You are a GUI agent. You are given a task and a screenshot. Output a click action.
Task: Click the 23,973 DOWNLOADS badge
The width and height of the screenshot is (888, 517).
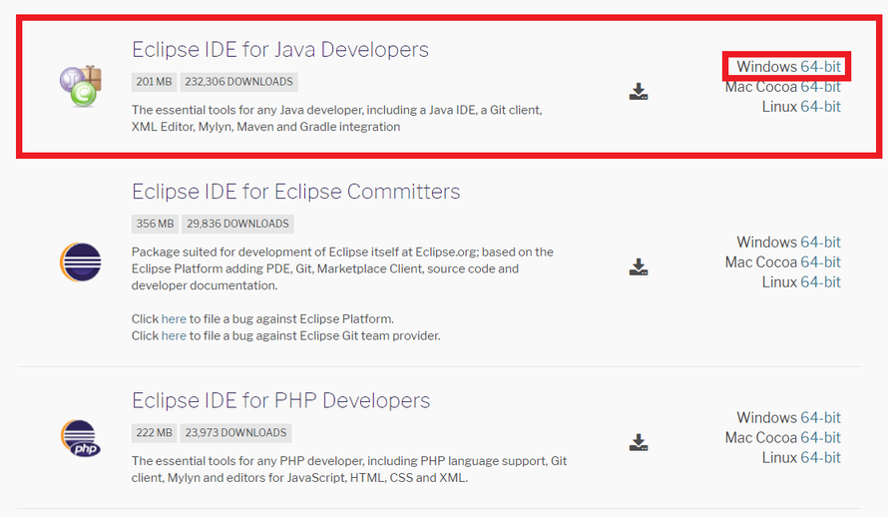[x=236, y=432]
